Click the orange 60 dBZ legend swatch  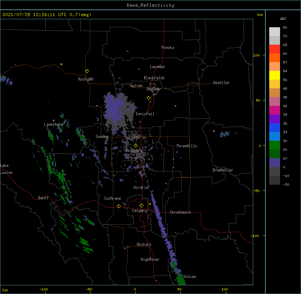pos(274,58)
